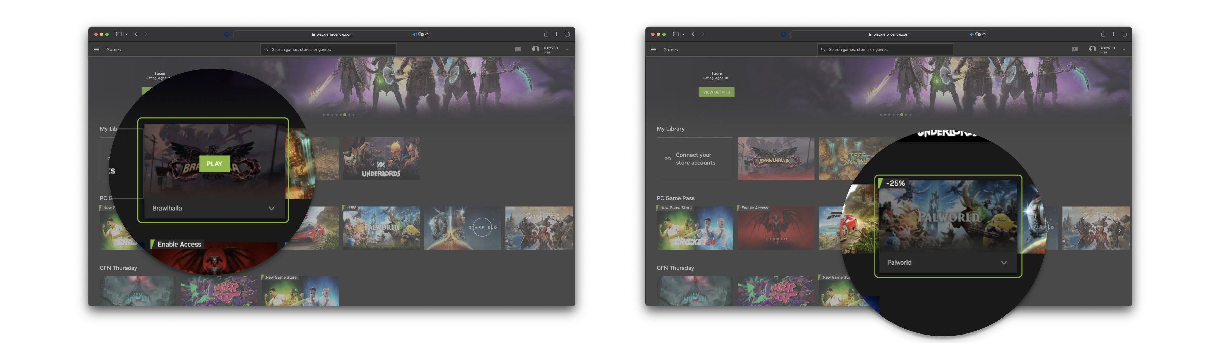Go back a page in left window

click(x=136, y=34)
